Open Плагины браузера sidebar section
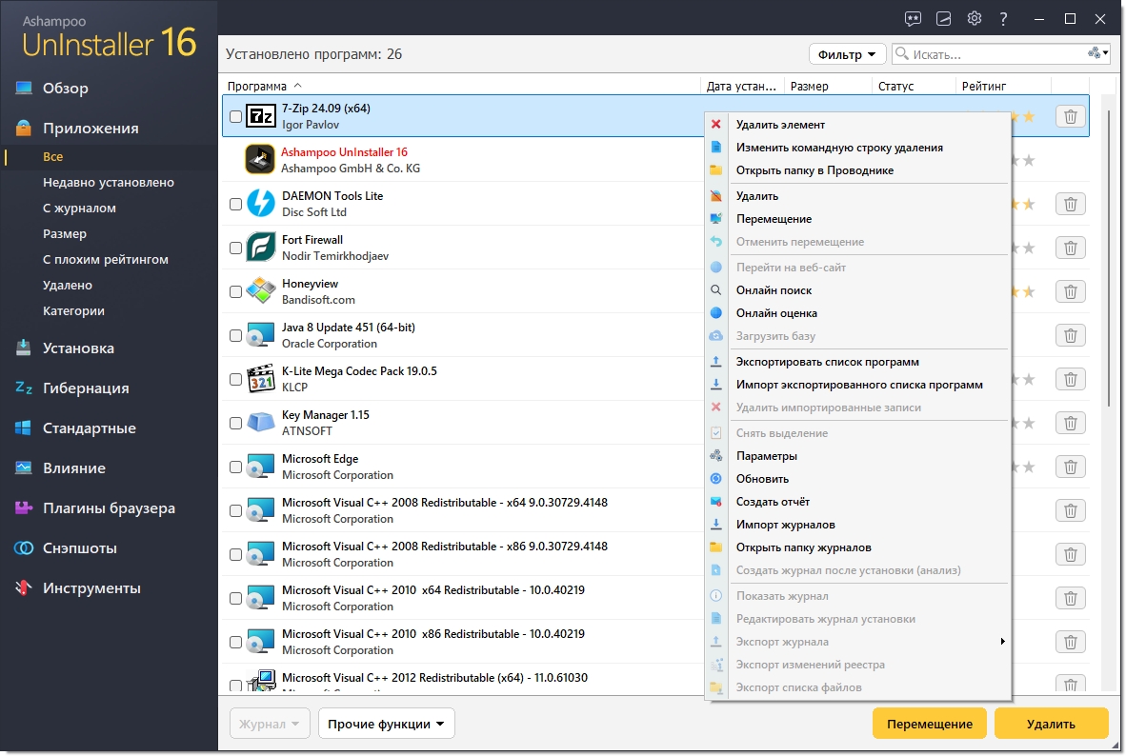Screen dimensions: 1126x756 [109, 508]
